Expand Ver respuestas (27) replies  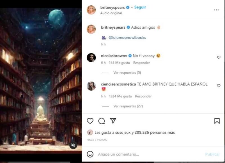pos(128,106)
